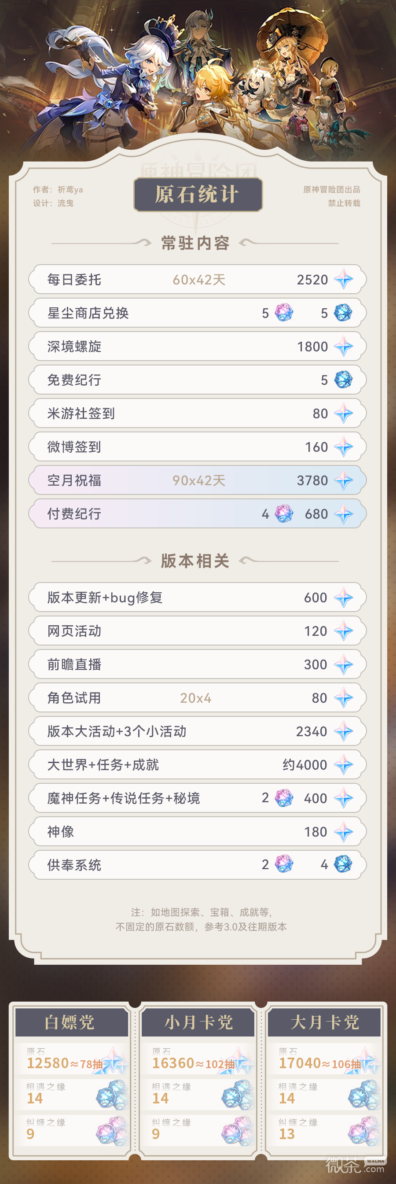Click the intertwined fate icon in 大月卡党 card

(x=364, y=1130)
